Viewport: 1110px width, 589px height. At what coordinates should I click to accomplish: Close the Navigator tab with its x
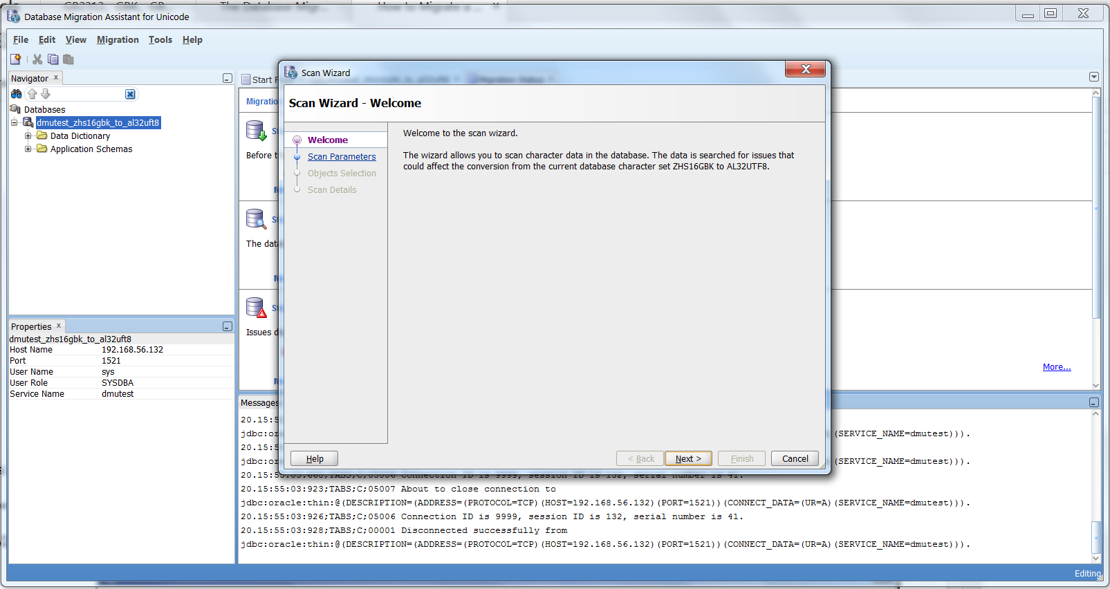click(56, 77)
